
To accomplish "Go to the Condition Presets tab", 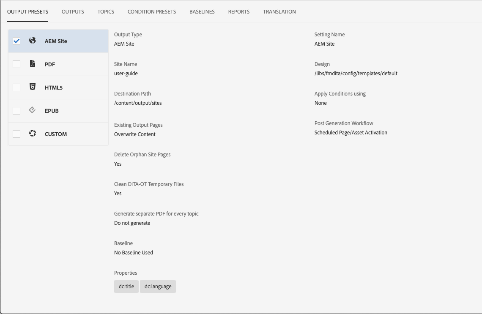I will tap(152, 12).
